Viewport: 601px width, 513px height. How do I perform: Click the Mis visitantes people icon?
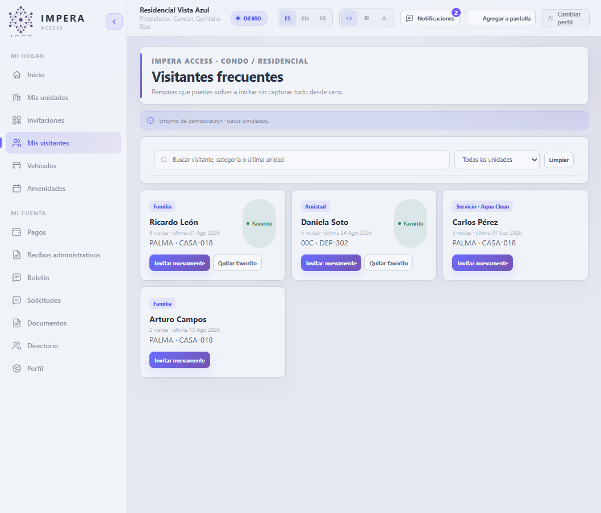[x=17, y=143]
